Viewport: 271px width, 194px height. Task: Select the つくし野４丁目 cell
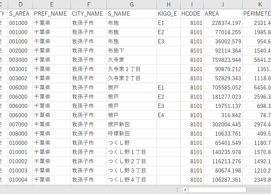click(x=132, y=180)
